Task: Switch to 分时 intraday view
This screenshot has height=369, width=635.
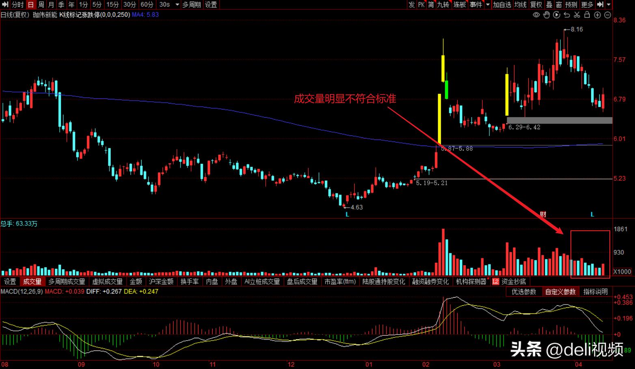Action: pyautogui.click(x=17, y=4)
